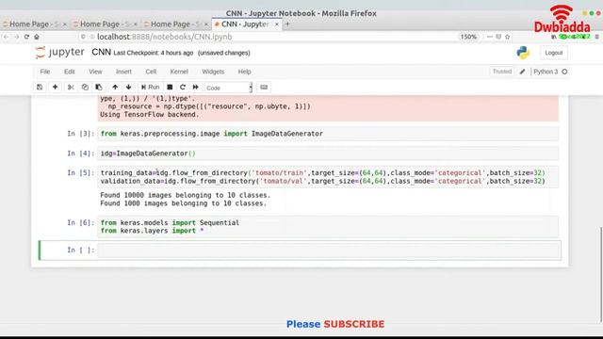Screen dimensions: 603x339
Task: Open the Insert menu
Action: pos(123,72)
